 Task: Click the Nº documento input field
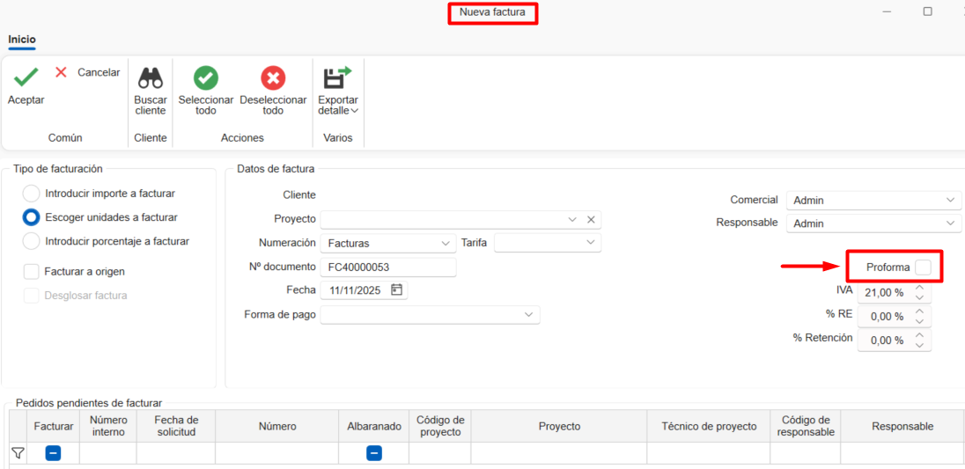387,267
